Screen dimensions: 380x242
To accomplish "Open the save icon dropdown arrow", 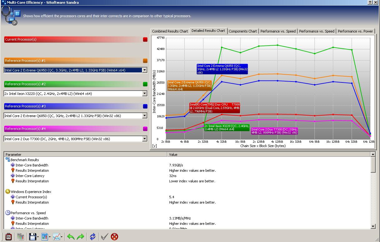I will (38, 237).
